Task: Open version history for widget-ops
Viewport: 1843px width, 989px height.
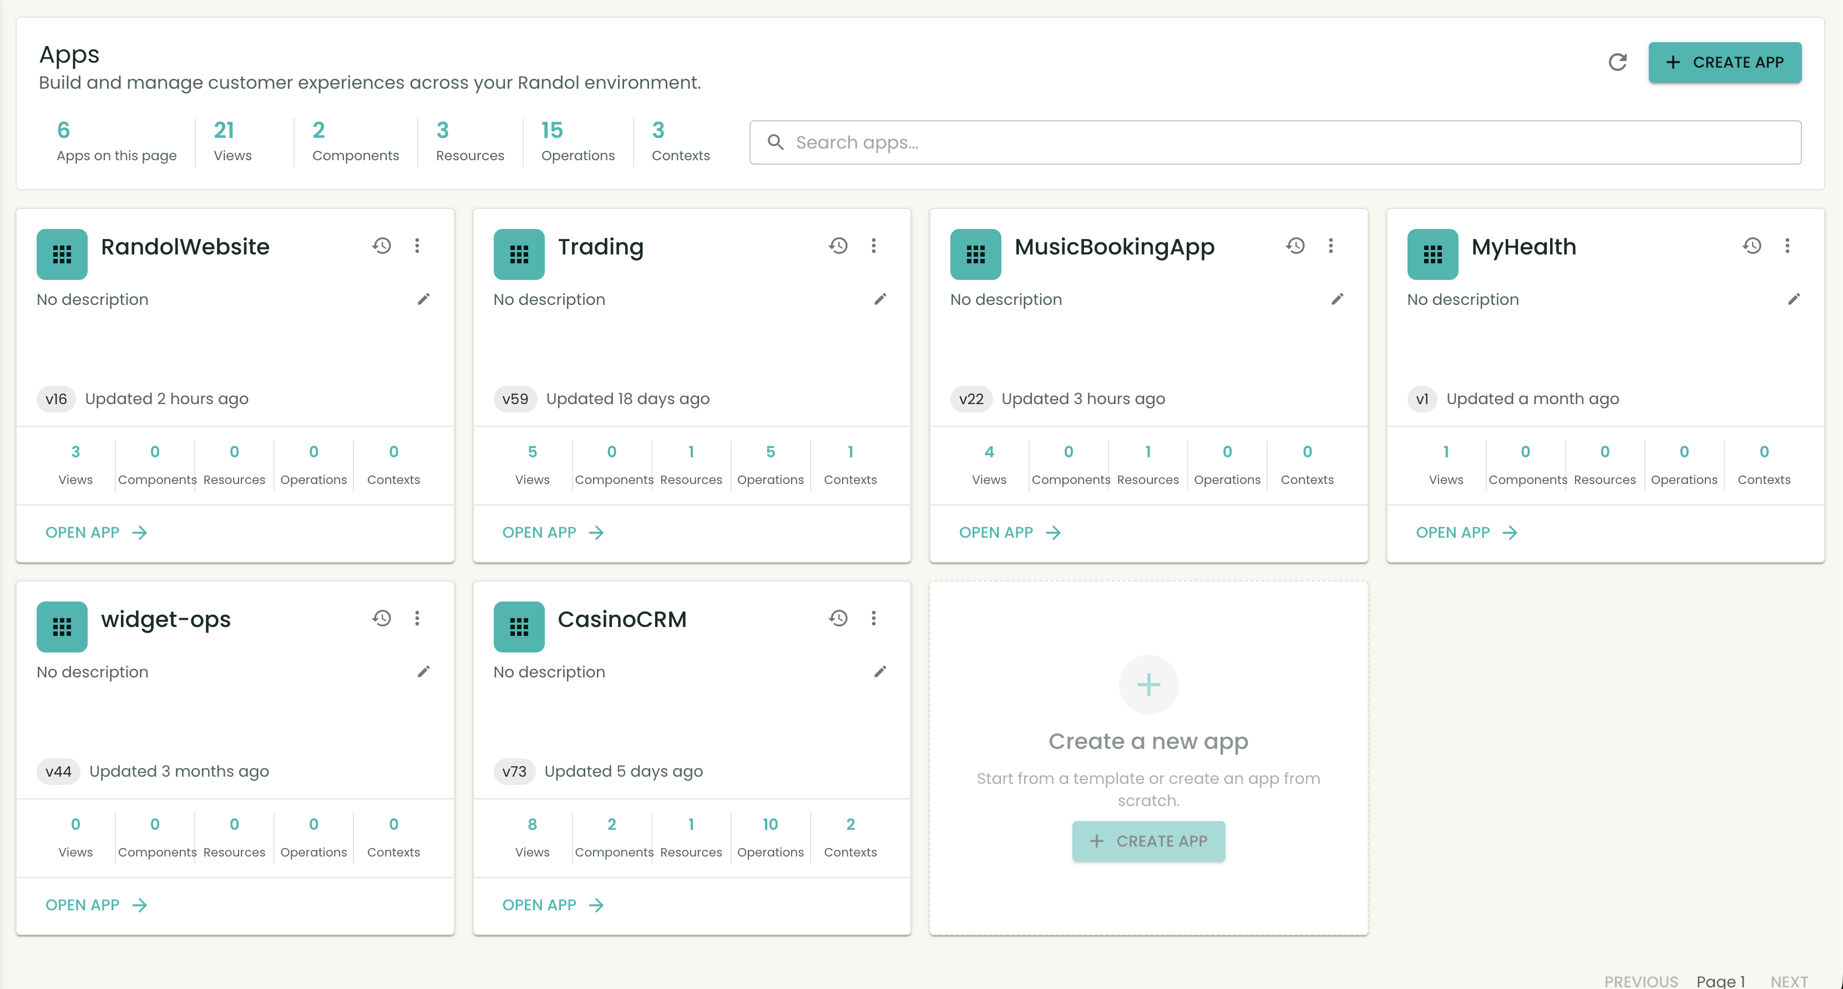Action: click(x=382, y=618)
